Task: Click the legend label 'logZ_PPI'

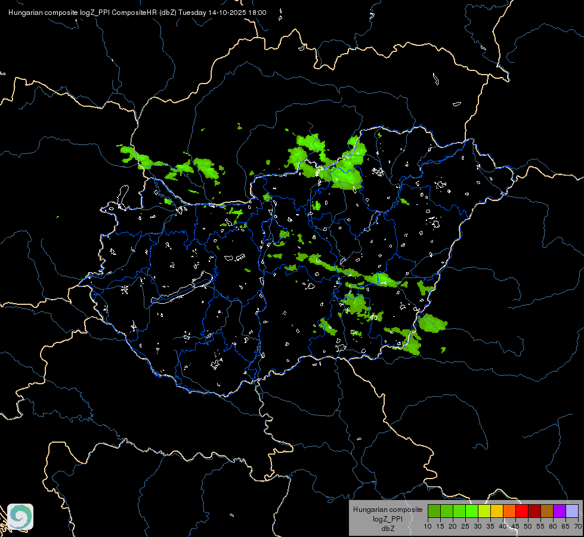Action: tap(387, 519)
